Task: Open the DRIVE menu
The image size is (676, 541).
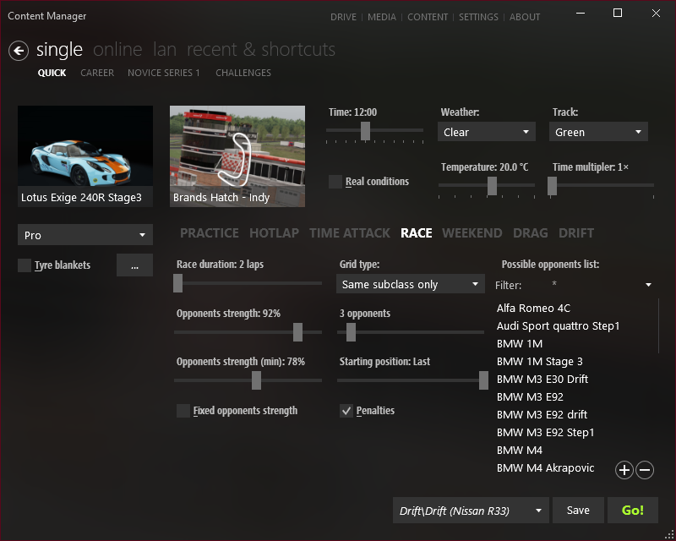Action: point(343,17)
